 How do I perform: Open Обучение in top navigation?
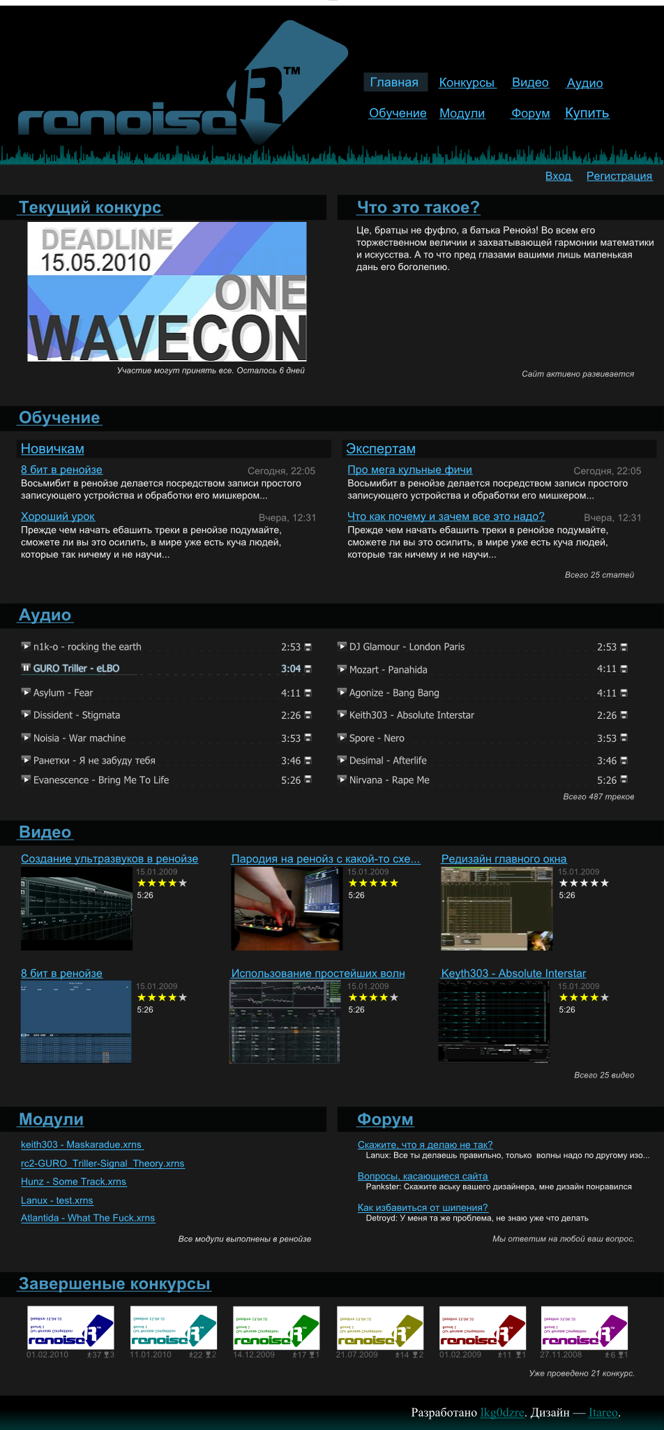[x=398, y=113]
